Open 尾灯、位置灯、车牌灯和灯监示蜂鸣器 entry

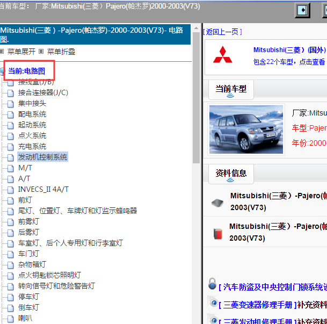point(77,211)
